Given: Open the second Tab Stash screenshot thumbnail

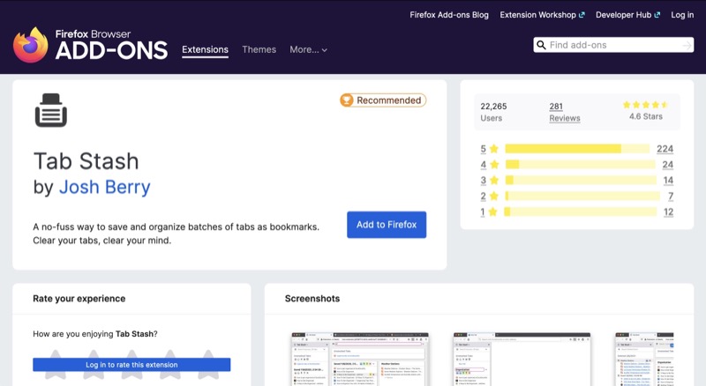Looking at the screenshot, I should click(522, 359).
